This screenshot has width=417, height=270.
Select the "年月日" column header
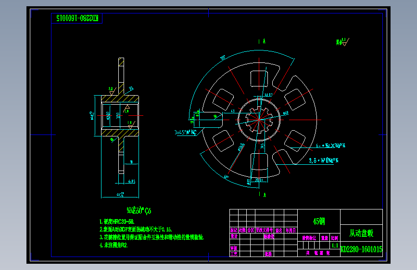tap(291, 231)
